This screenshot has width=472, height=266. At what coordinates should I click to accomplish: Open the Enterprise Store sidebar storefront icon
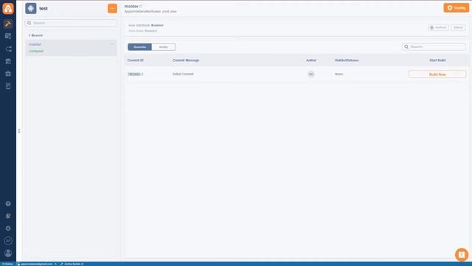(x=8, y=61)
